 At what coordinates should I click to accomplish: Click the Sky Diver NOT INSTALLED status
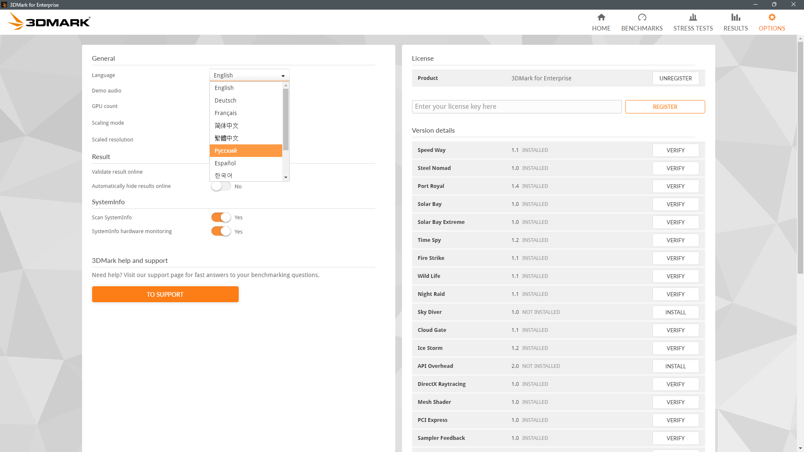541,312
